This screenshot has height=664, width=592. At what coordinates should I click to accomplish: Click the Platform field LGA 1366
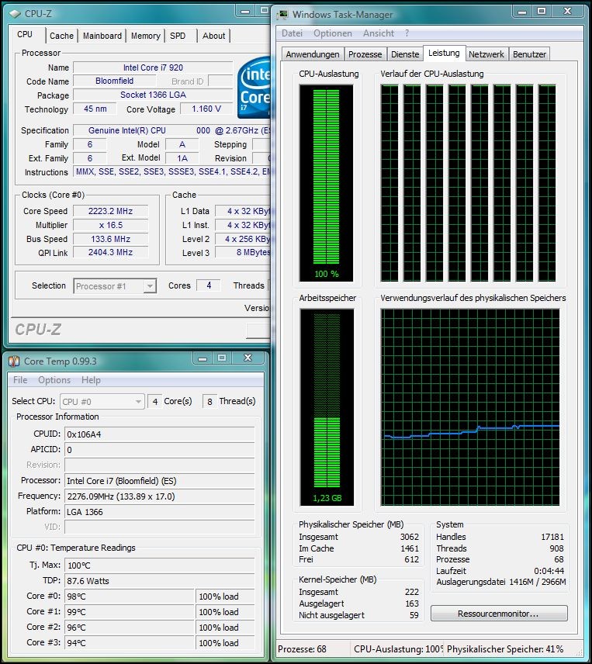point(159,512)
